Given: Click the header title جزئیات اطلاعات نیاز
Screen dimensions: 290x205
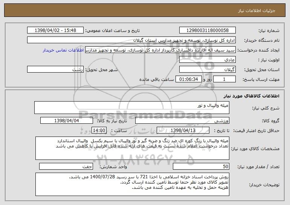Looking at the screenshot, I should [256, 11].
